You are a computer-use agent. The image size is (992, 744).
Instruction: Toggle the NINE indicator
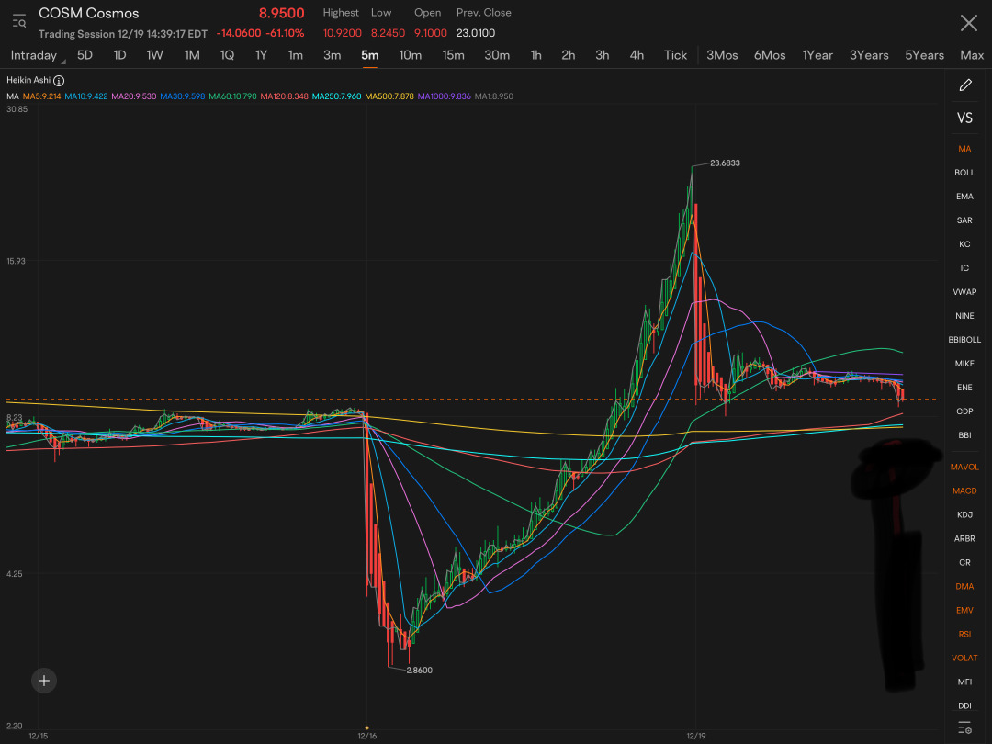[x=964, y=316]
